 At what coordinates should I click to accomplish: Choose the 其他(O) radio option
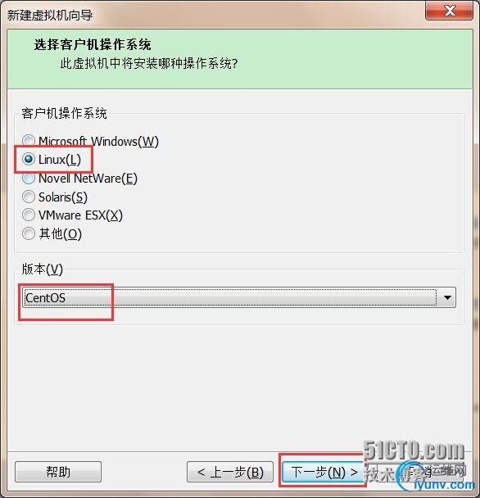[x=29, y=233]
